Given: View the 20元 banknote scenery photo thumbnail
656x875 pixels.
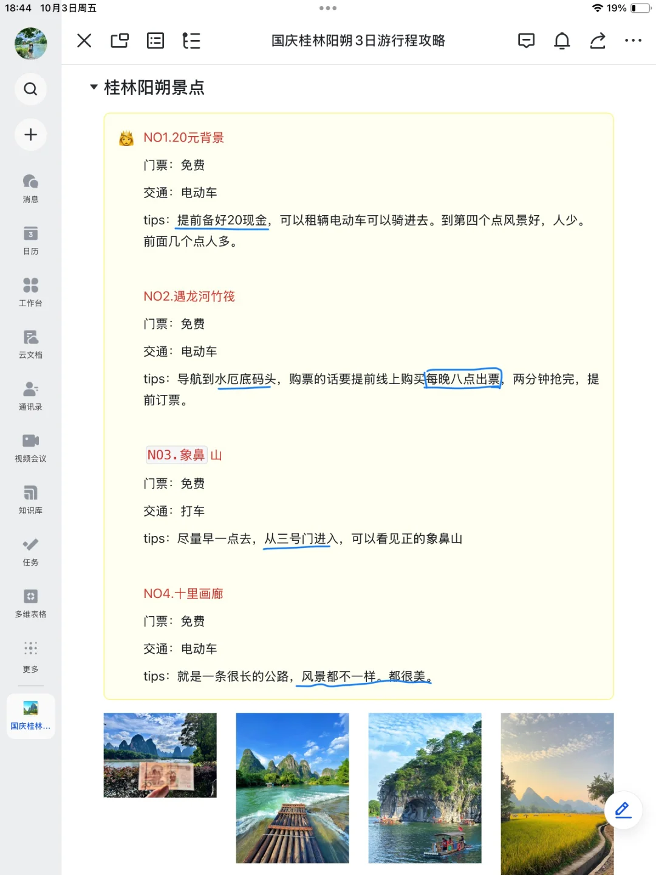Looking at the screenshot, I should 159,755.
